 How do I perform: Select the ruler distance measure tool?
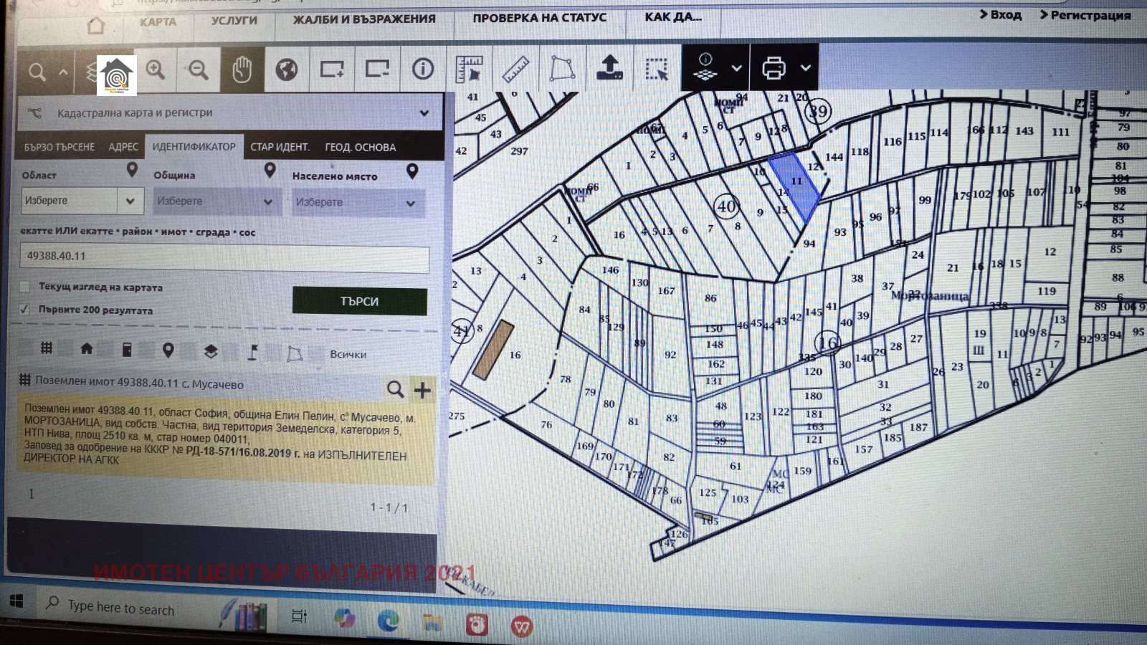point(515,70)
